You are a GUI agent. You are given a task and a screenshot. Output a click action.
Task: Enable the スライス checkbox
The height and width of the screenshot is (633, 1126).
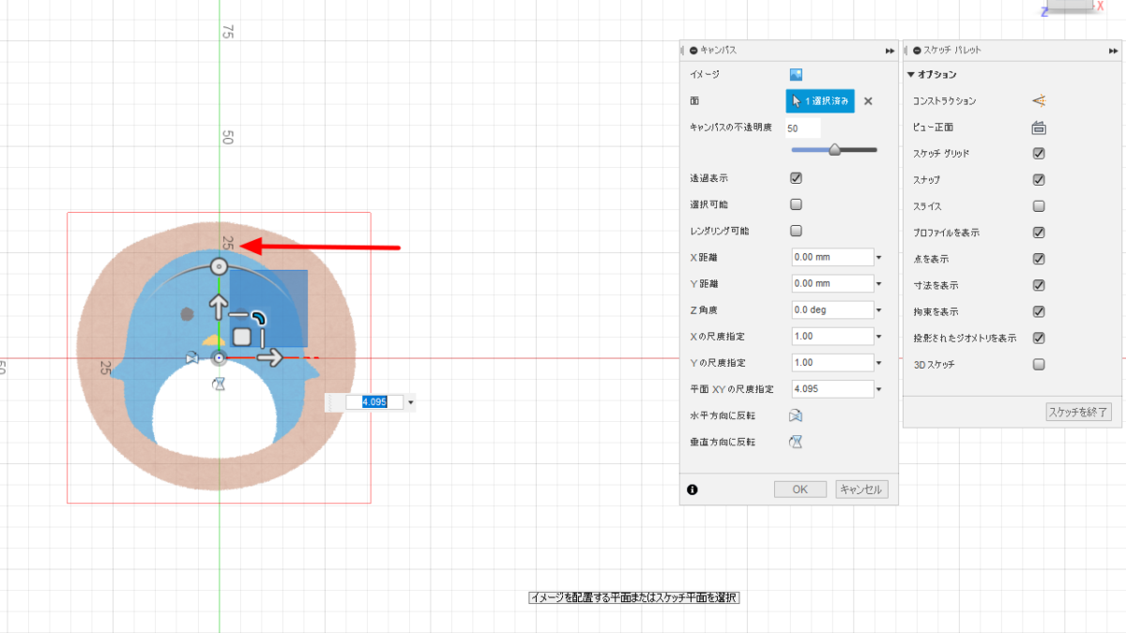coord(1039,206)
